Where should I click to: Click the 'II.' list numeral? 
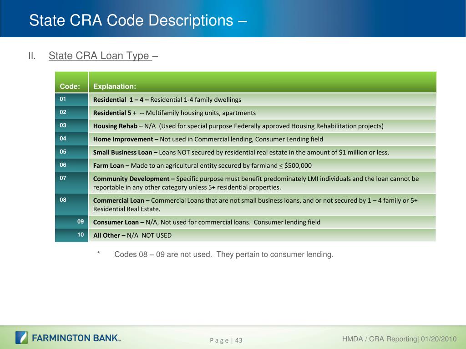click(32, 56)
